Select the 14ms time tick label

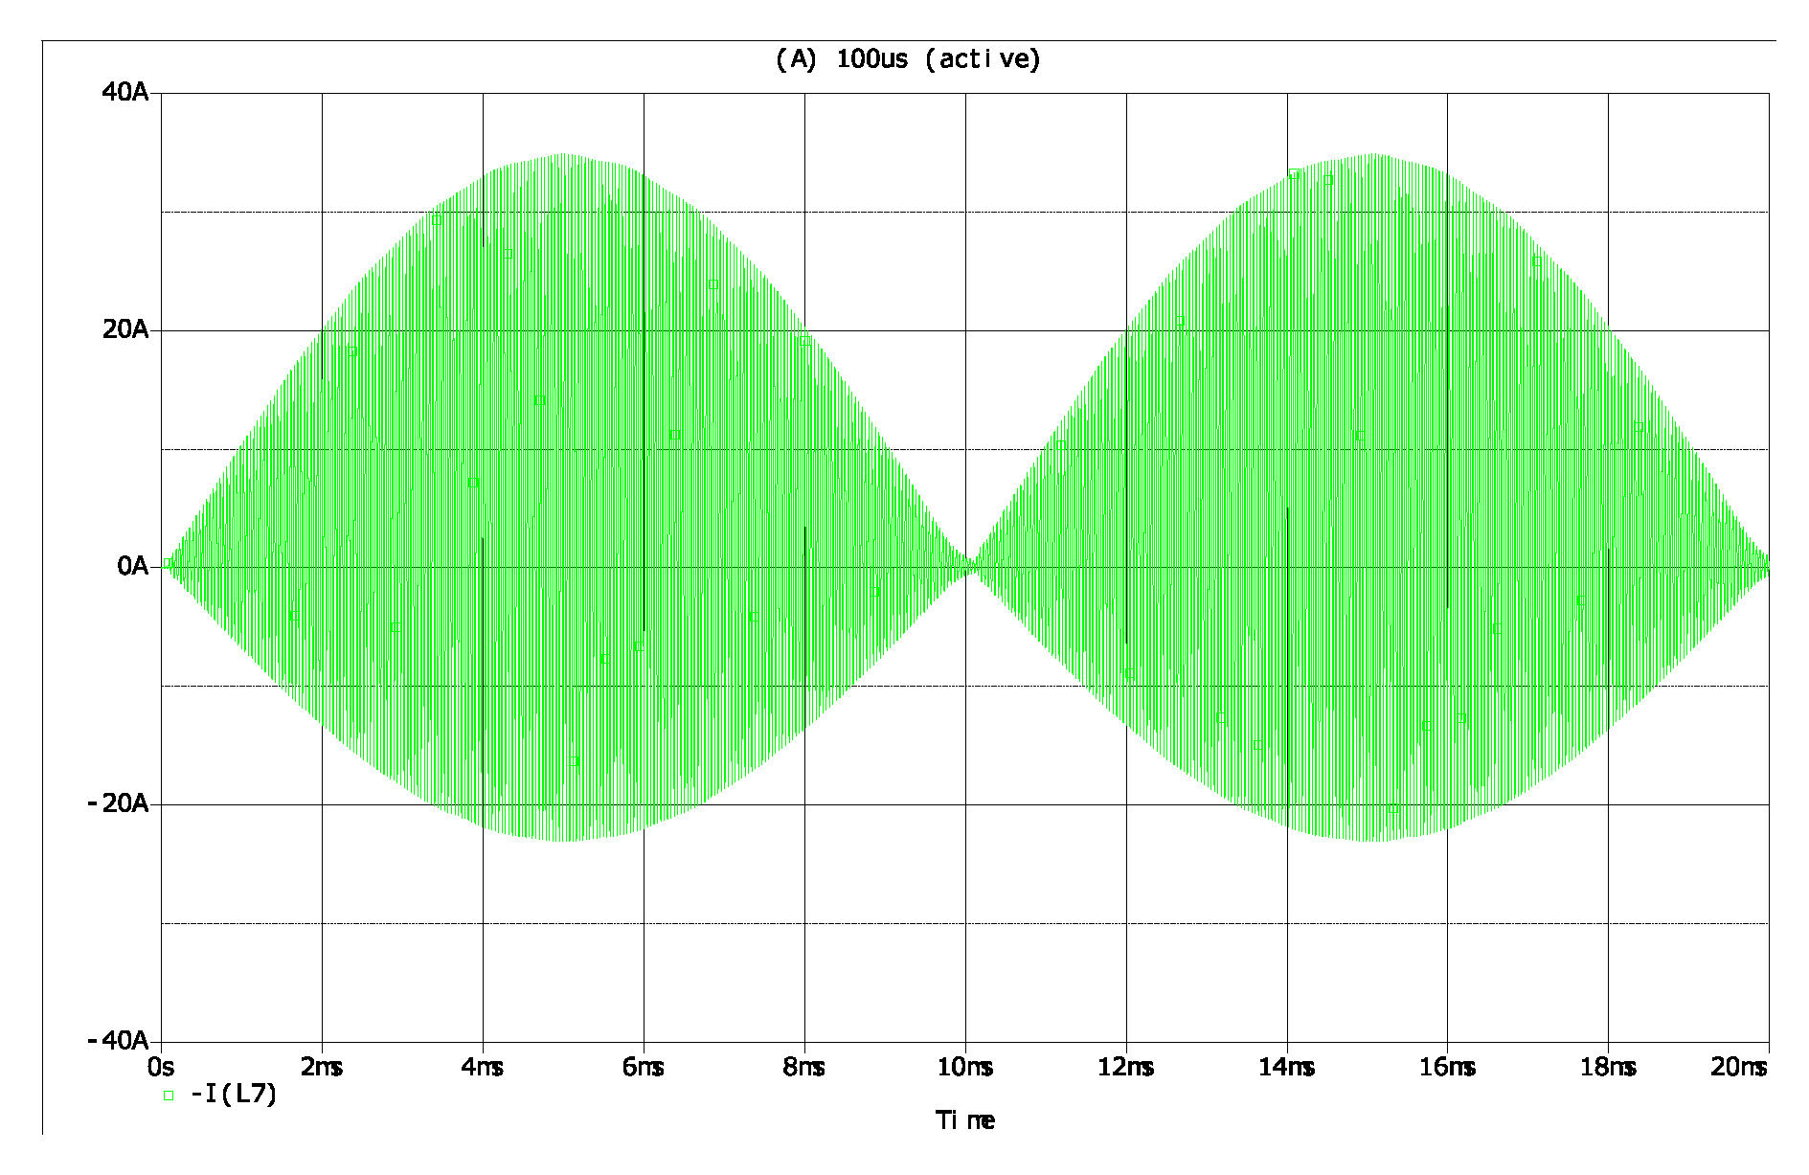[1287, 1067]
